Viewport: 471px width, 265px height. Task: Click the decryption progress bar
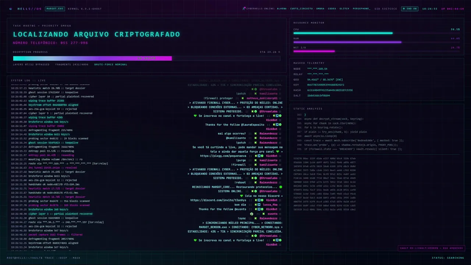point(146,58)
